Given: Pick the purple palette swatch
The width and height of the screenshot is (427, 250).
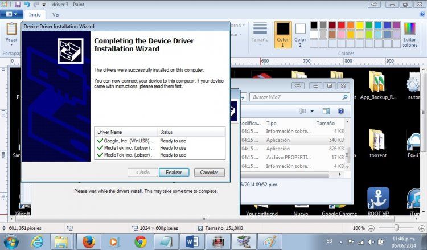Looking at the screenshot, I should (396, 26).
